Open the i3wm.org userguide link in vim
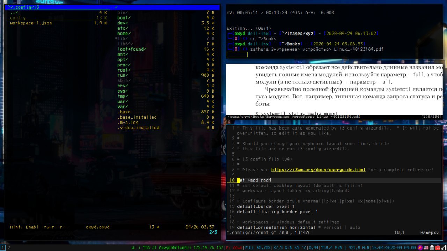This screenshot has width=447, height=251. (318, 170)
